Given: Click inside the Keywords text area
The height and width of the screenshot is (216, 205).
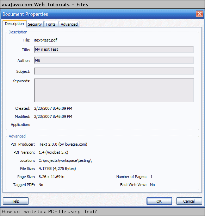Looking at the screenshot, I should [x=114, y=90].
